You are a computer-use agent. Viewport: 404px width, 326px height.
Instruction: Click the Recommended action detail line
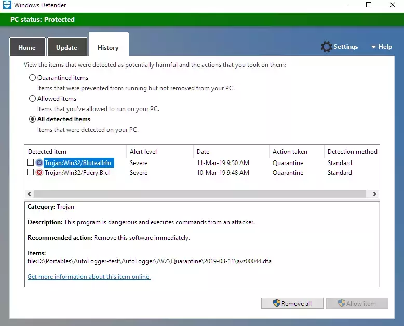(x=109, y=238)
